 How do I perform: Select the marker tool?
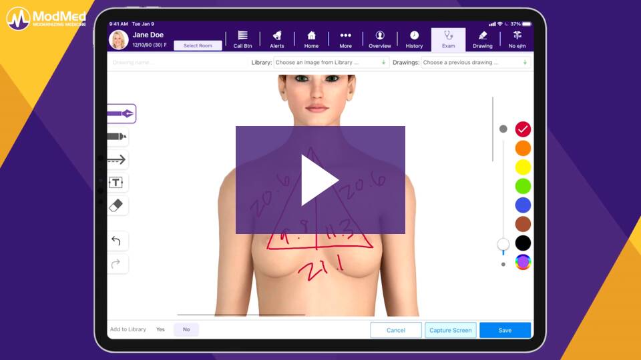(x=118, y=136)
